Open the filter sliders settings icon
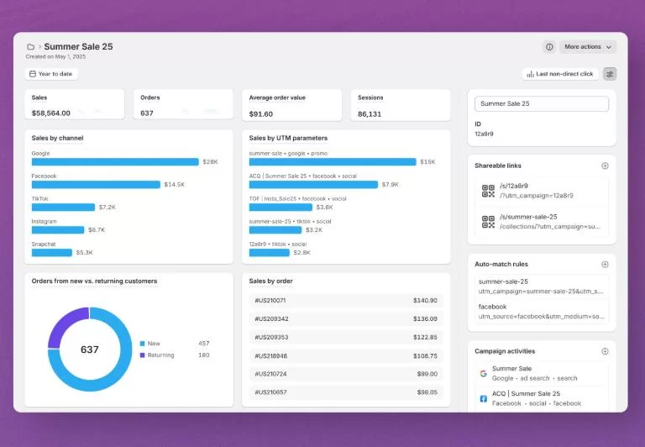The width and height of the screenshot is (645, 447). [610, 74]
